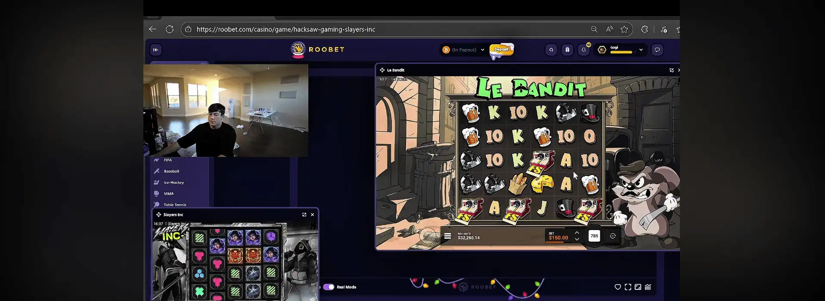
Task: Close the Slayers Inc popout window
Action: tap(313, 215)
